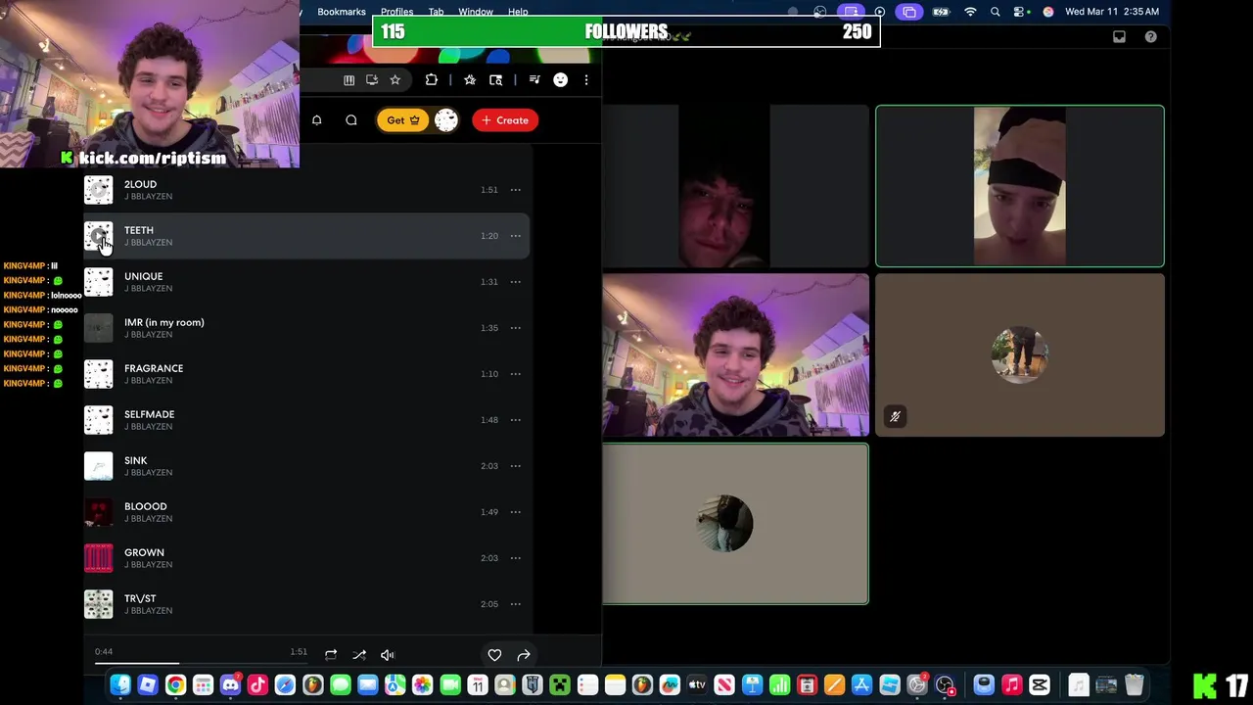Open the media control playlist icon
Viewport: 1253px width, 705px height.
click(534, 80)
